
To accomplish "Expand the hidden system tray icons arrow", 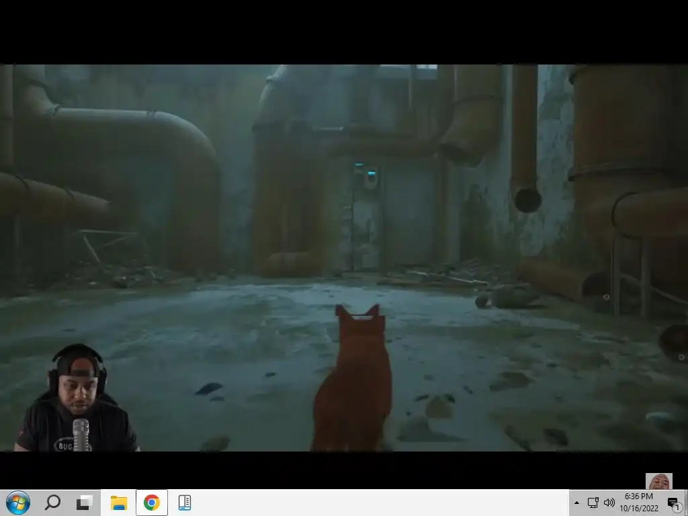I will 576,503.
